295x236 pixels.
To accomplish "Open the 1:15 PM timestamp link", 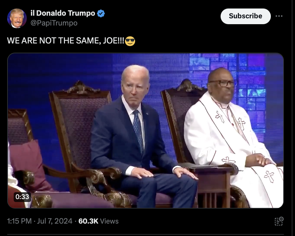I will click(x=19, y=221).
